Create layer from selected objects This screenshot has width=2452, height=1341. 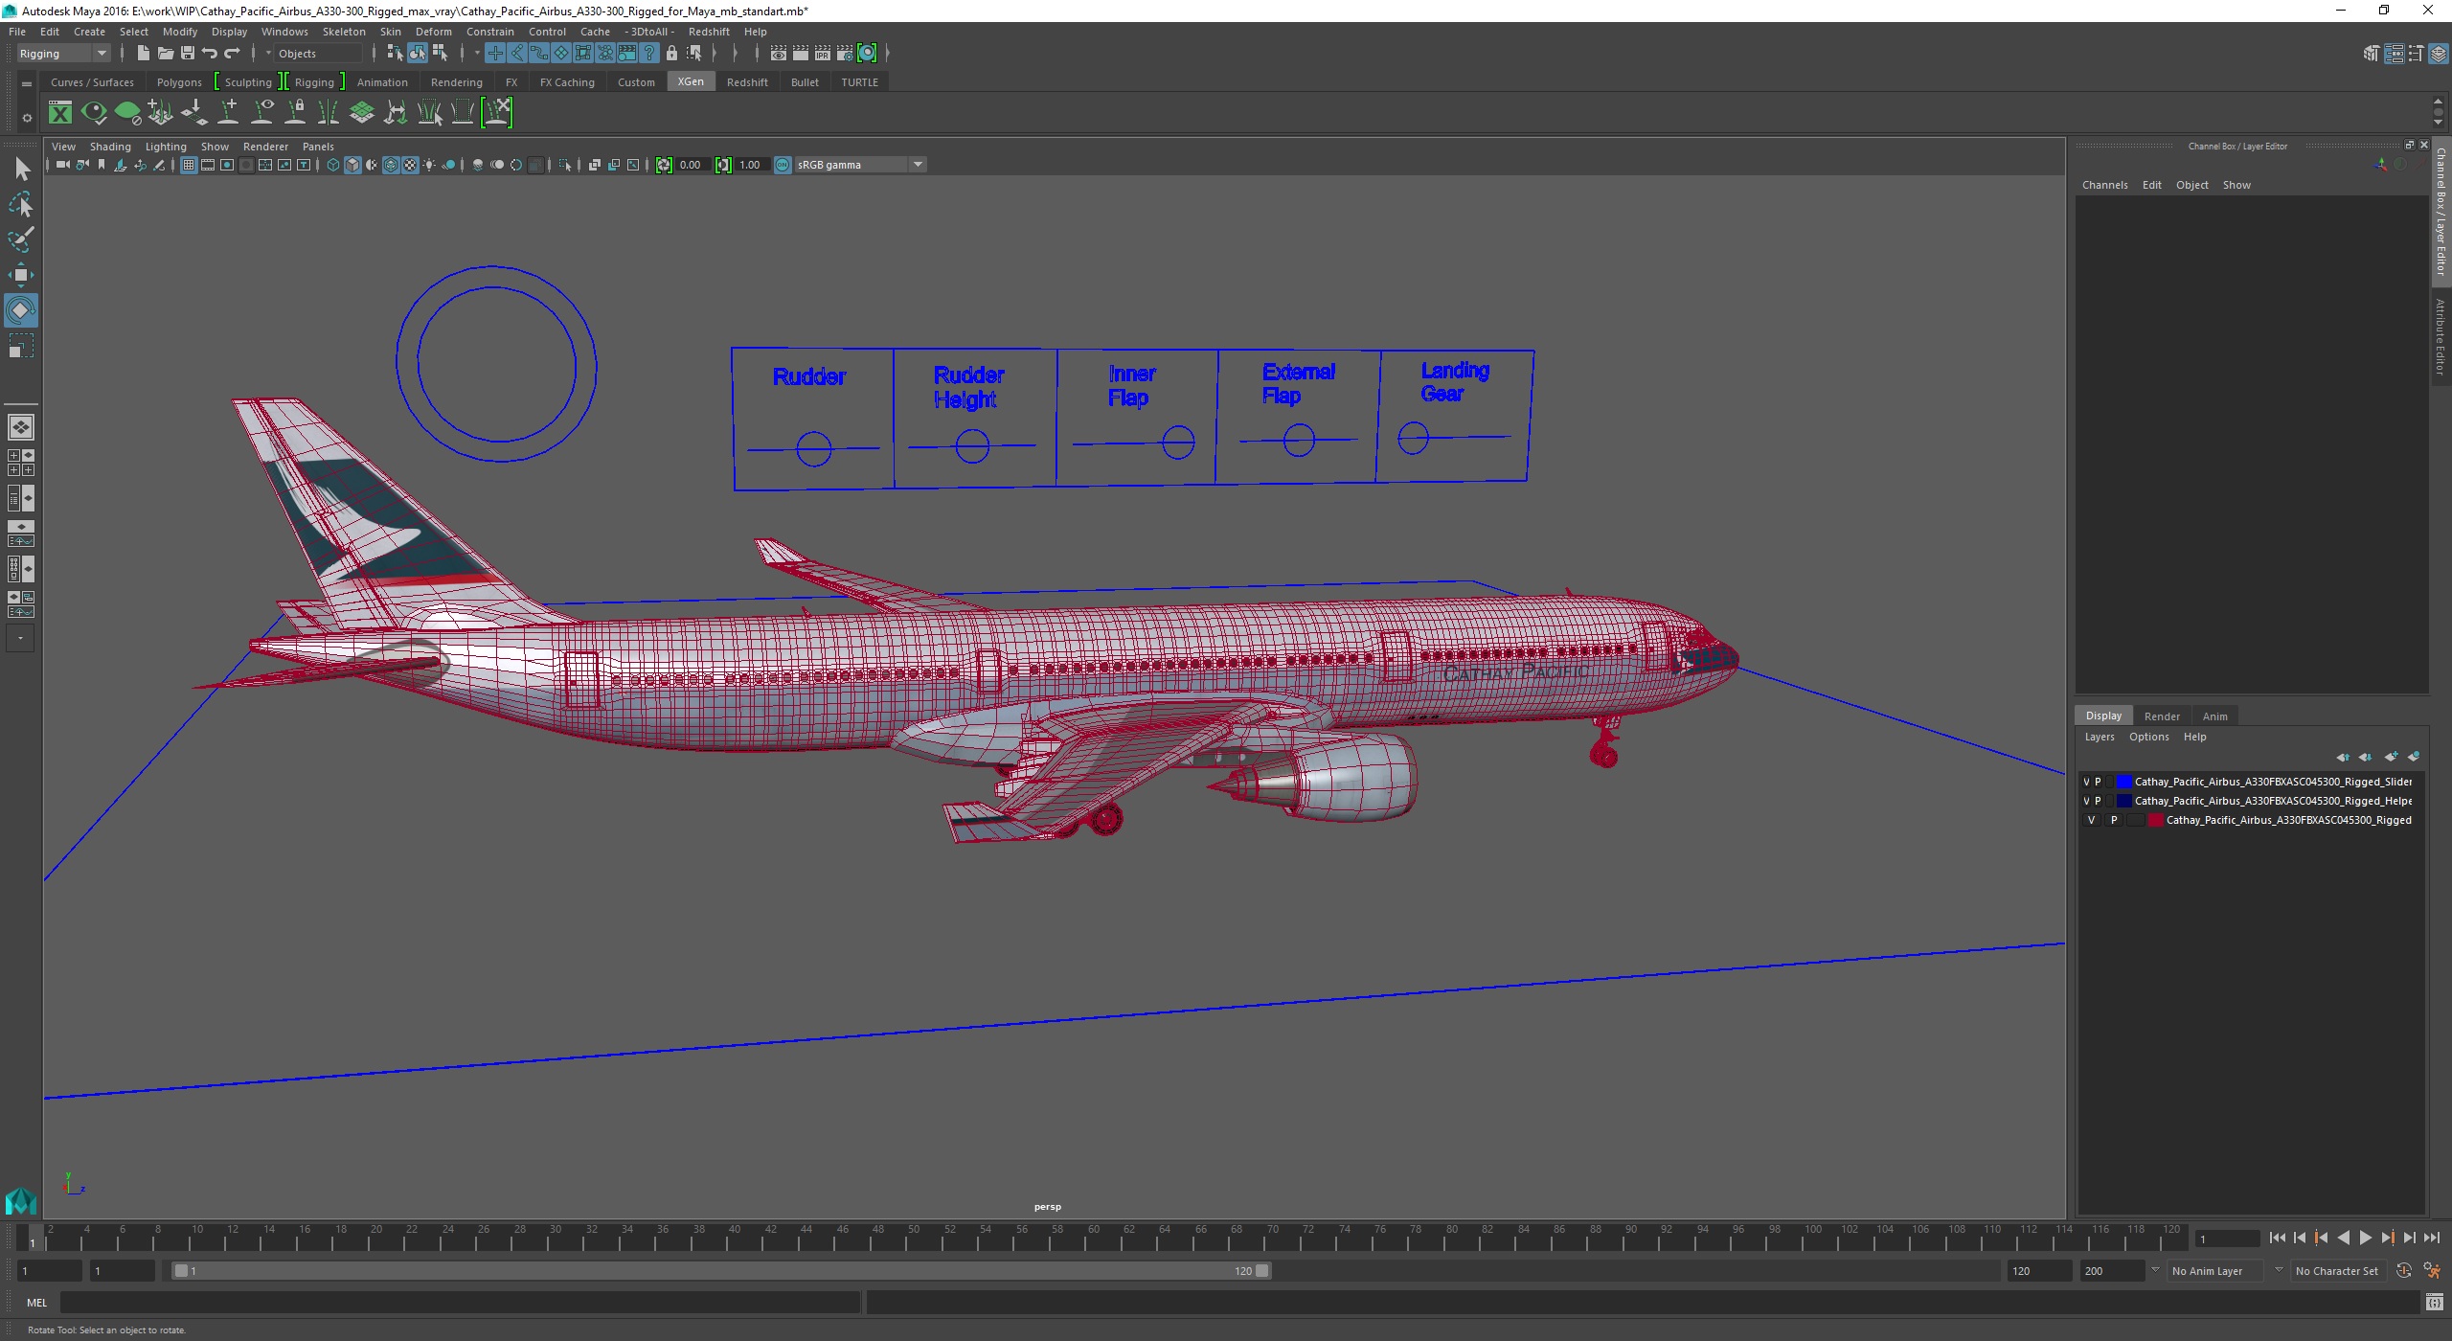pyautogui.click(x=2414, y=757)
